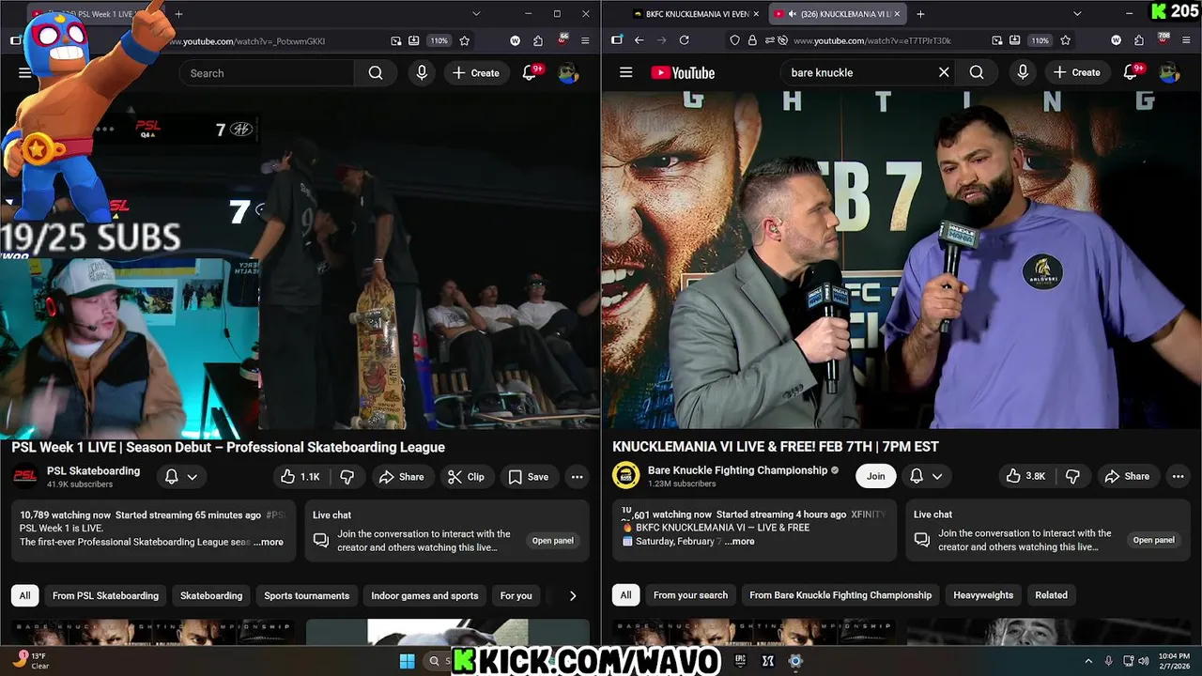
Task: Dislike the PSL Week 1 LIVE video
Action: coord(347,477)
